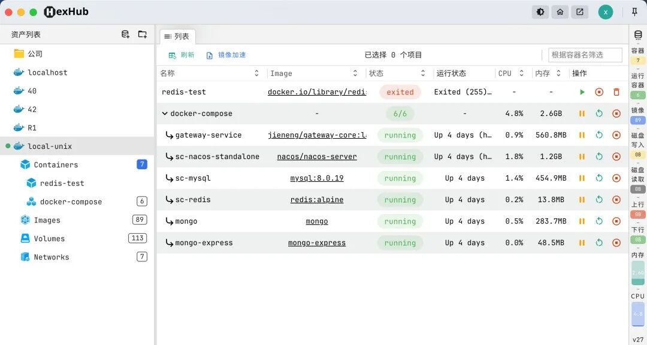Click the database icon in right sidebar
The height and width of the screenshot is (345, 647).
(x=638, y=35)
